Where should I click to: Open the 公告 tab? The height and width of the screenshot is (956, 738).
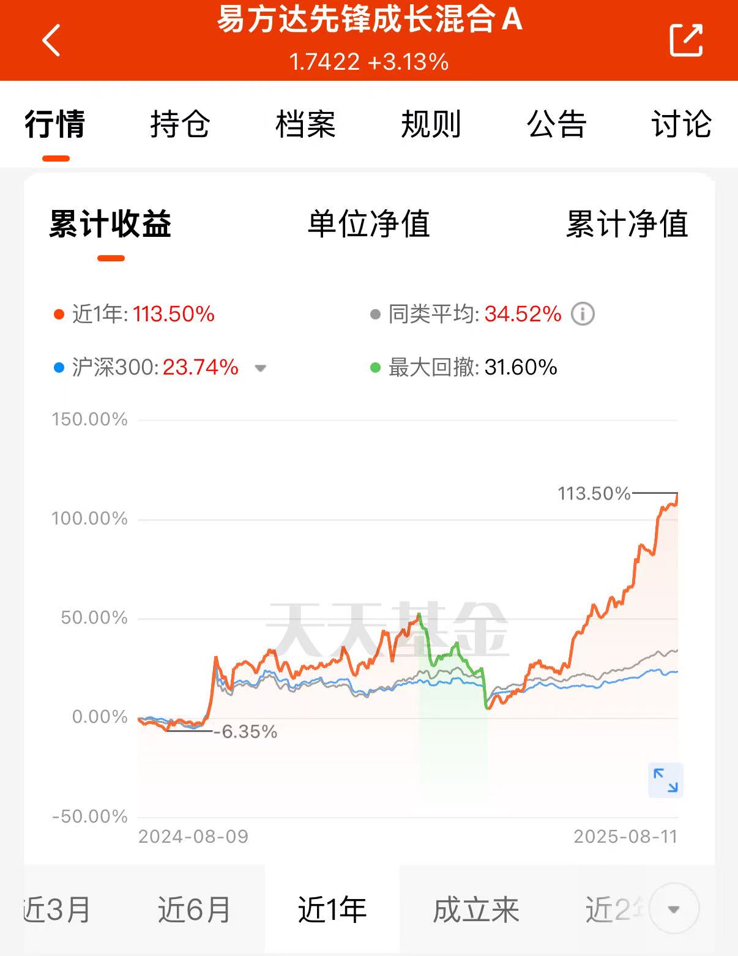(x=556, y=124)
